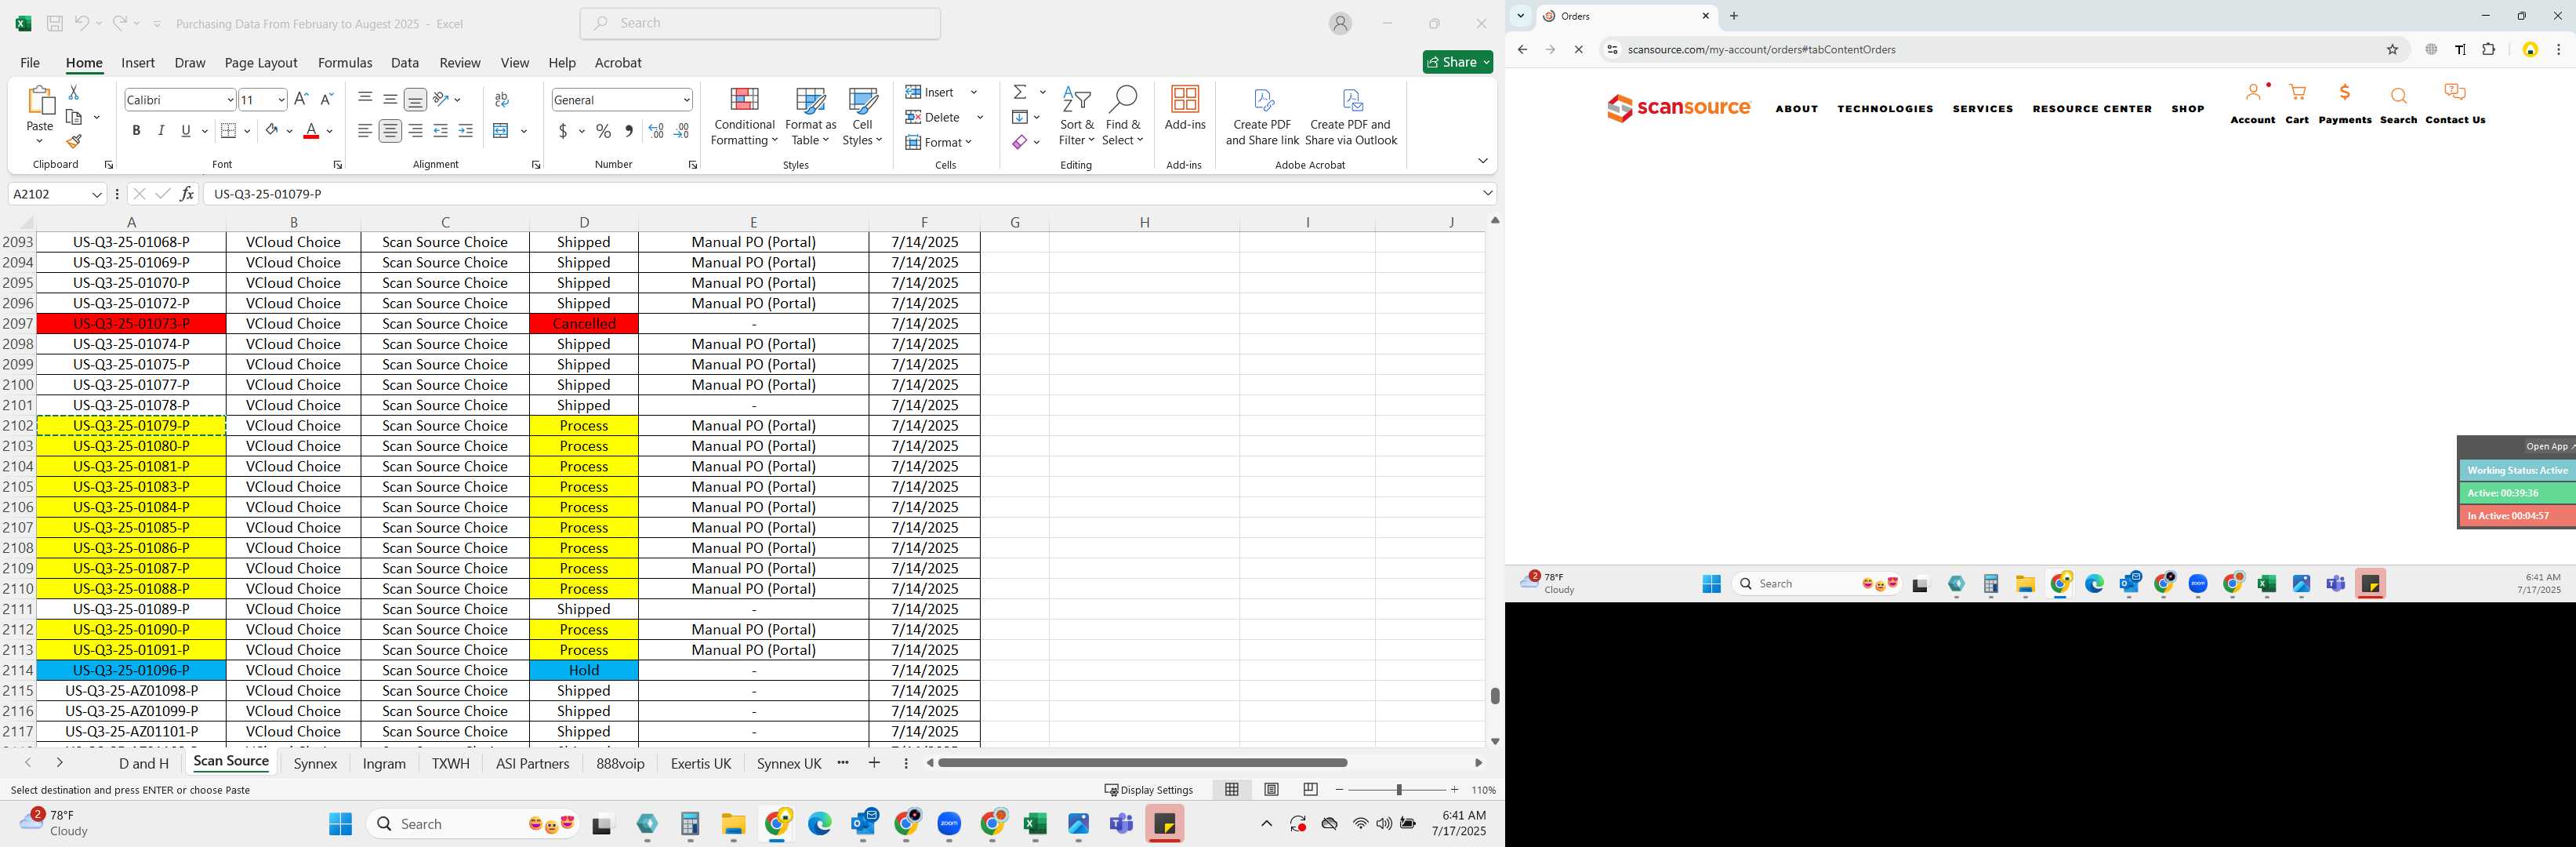Bookmark page with the star icon

(2392, 49)
